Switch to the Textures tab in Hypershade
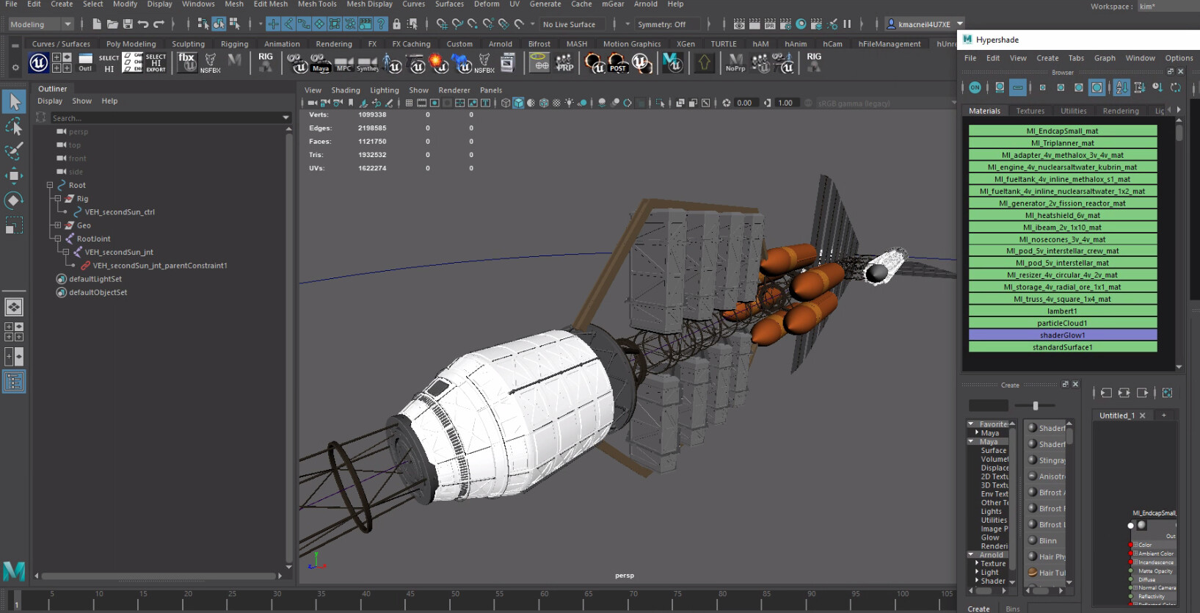1200x613 pixels. click(1030, 111)
